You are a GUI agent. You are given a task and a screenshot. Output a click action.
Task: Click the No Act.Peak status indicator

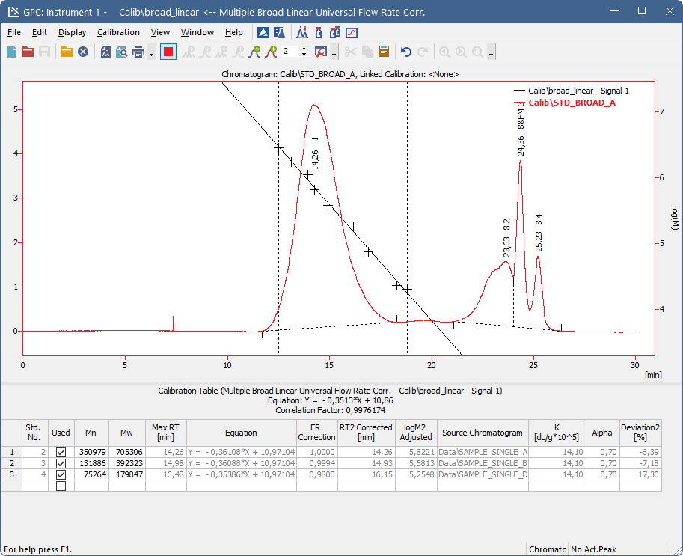pos(595,549)
